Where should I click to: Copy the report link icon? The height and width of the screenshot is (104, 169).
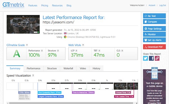(x=157, y=58)
